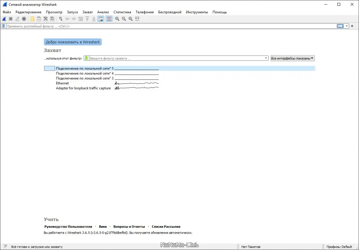
Task: Open the Телефония menu
Action: pos(145,12)
